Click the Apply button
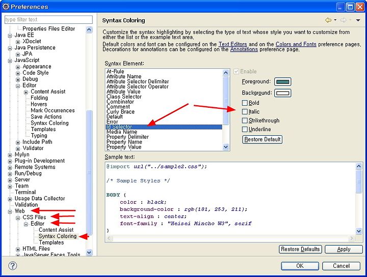Image resolution: width=367 pixels, height=277 pixels. [344, 249]
